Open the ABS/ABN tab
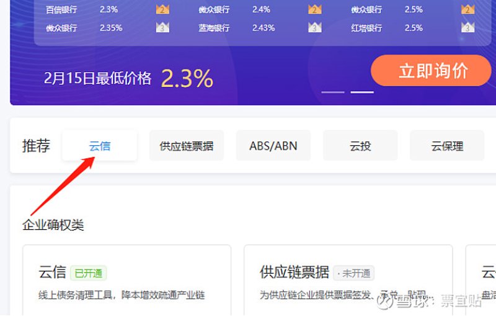496x316 pixels. (273, 146)
